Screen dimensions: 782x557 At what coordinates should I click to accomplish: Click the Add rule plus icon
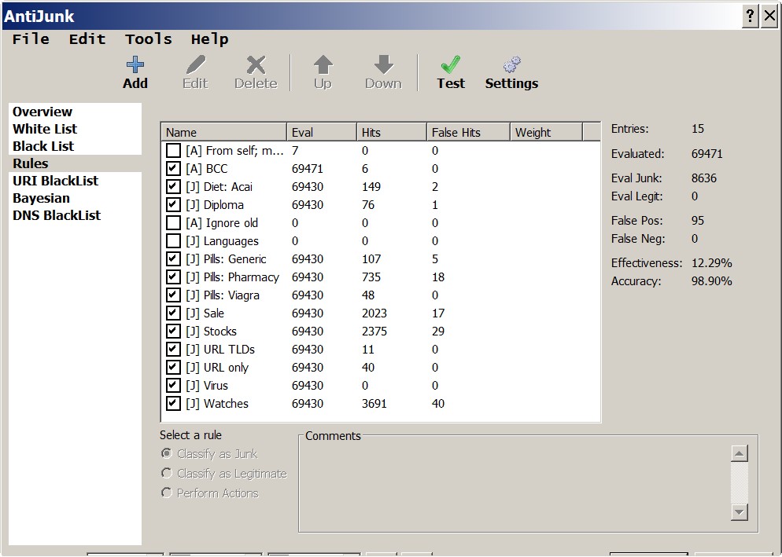point(135,64)
